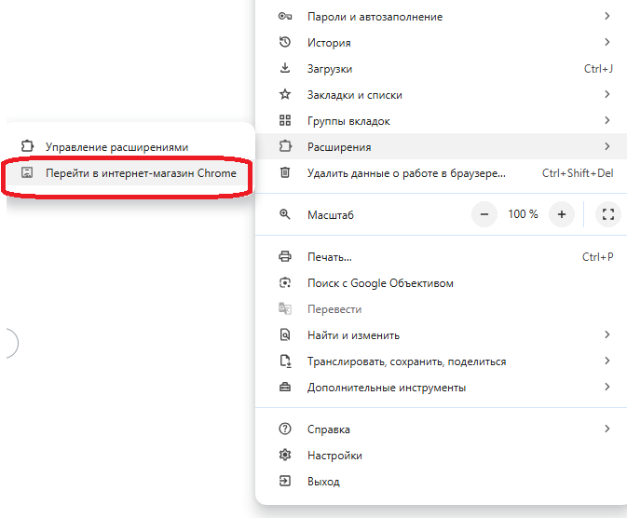Click the История clock icon

coord(286,43)
